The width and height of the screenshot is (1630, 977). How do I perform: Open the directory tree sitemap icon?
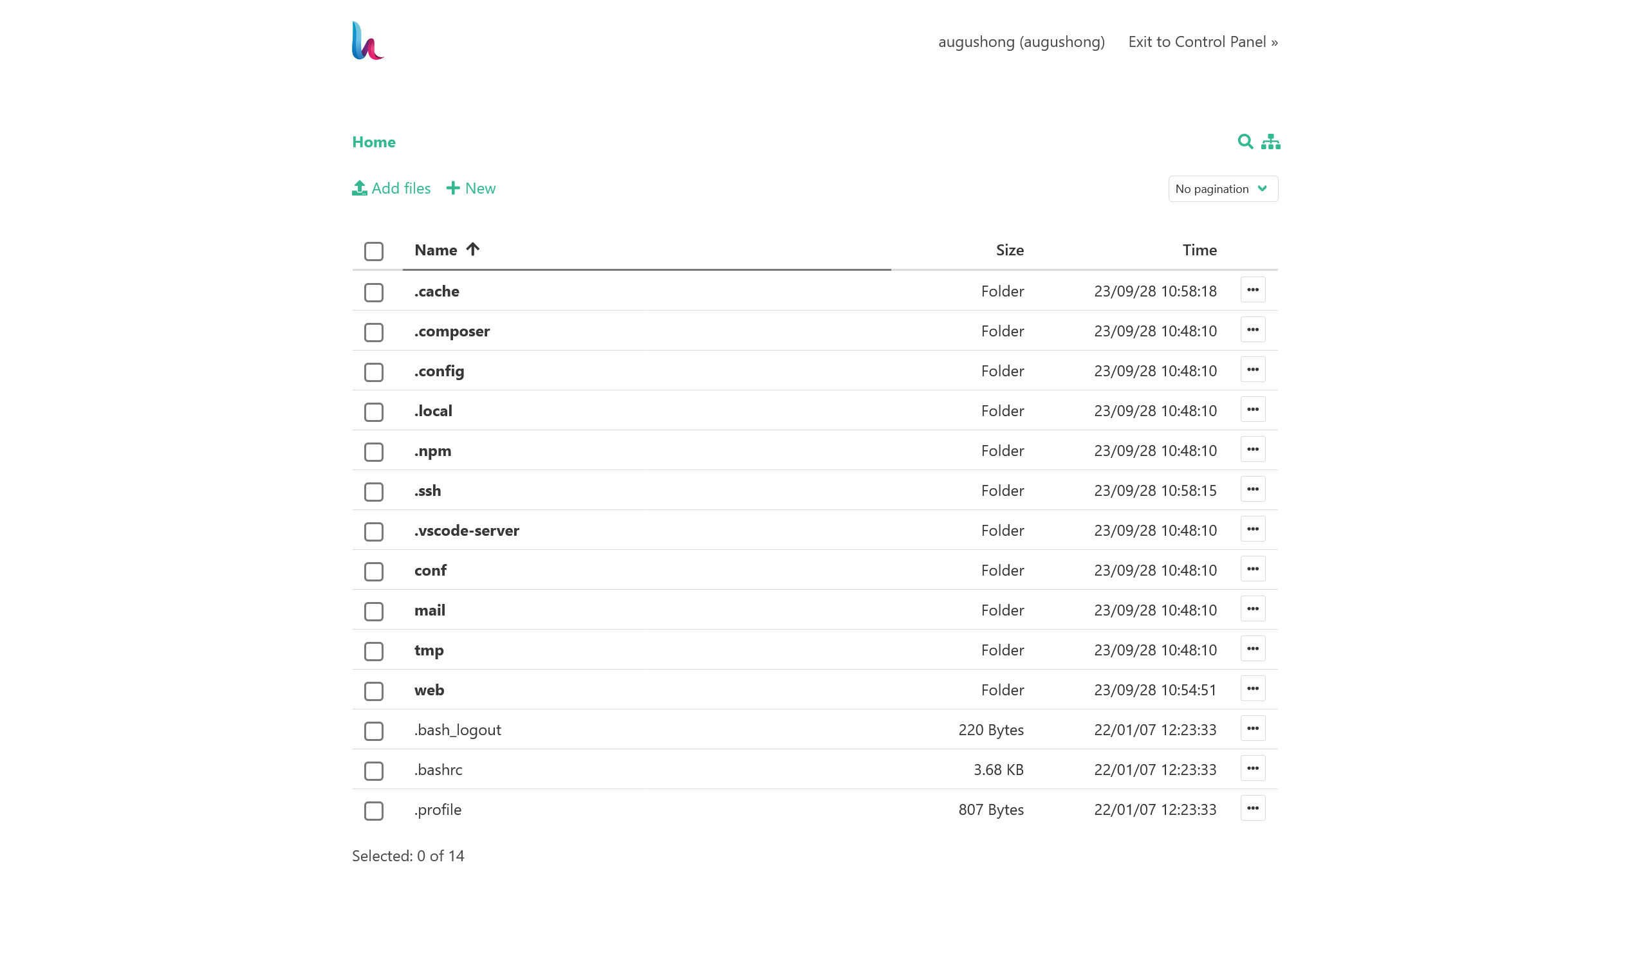click(x=1270, y=142)
